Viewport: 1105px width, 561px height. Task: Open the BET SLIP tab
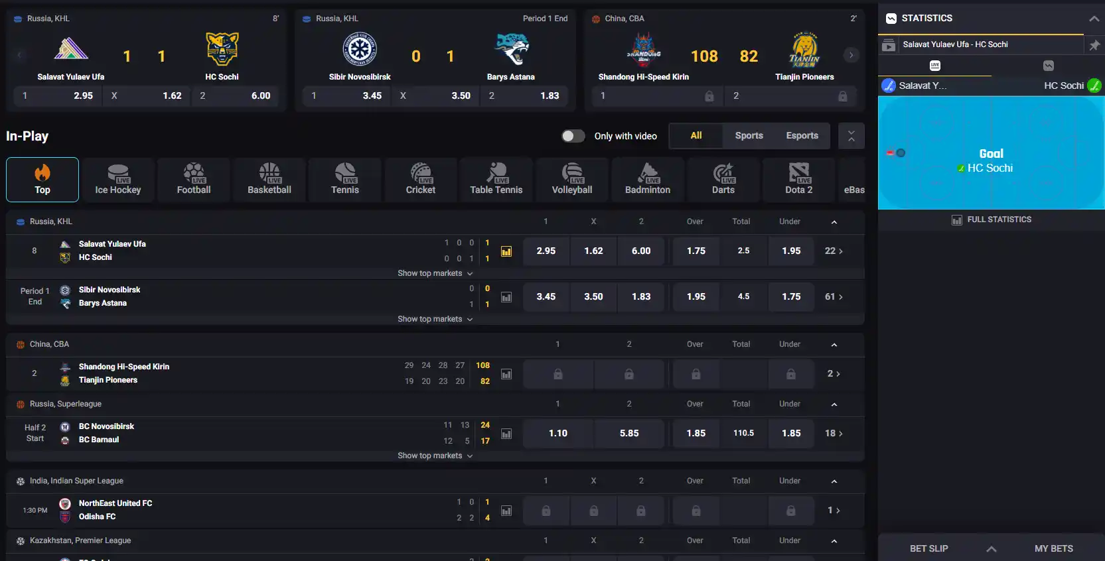point(929,549)
